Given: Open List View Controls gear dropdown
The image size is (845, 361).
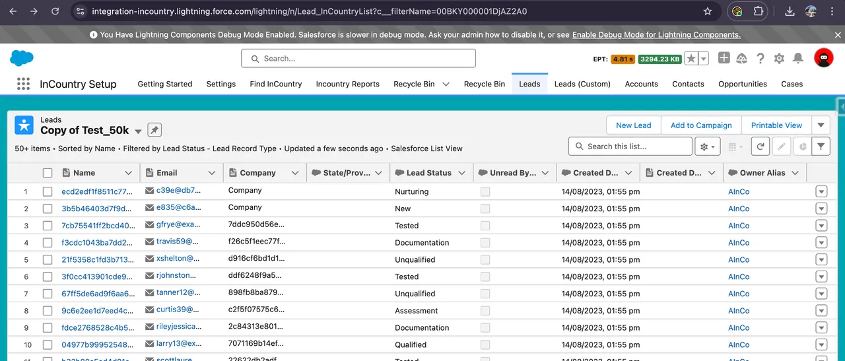Looking at the screenshot, I should (707, 147).
